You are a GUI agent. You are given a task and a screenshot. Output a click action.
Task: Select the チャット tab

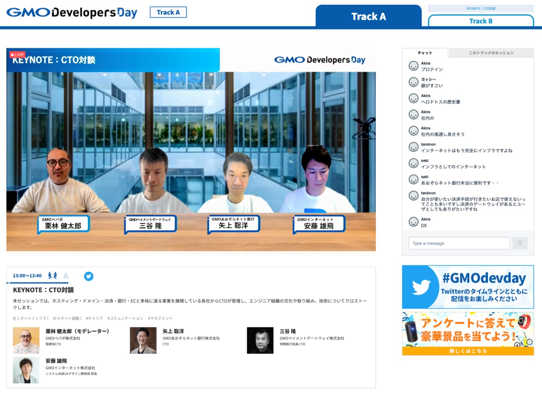[x=425, y=53]
